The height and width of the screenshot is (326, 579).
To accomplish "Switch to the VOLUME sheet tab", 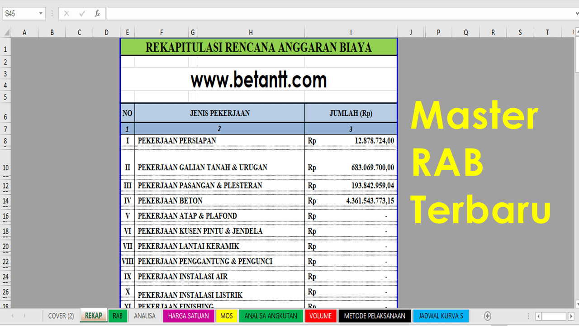I will [x=321, y=316].
